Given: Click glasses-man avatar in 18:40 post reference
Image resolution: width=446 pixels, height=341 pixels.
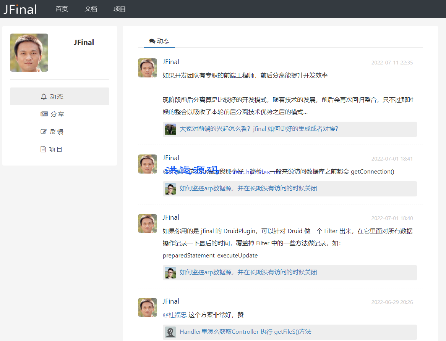Looking at the screenshot, I should pyautogui.click(x=170, y=273).
